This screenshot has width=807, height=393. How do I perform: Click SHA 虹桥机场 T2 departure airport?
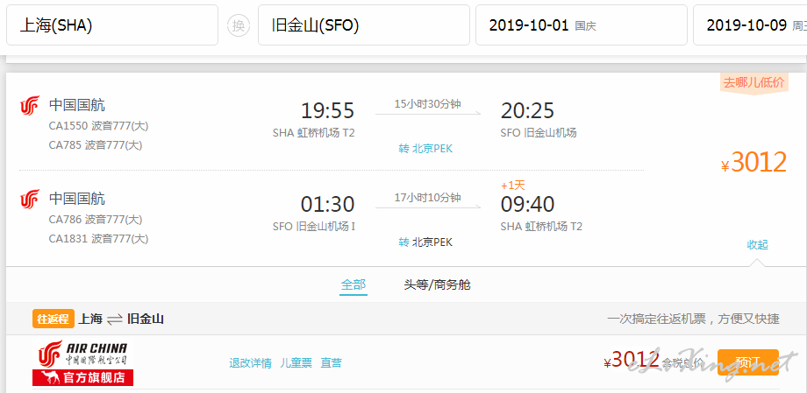[x=314, y=133]
